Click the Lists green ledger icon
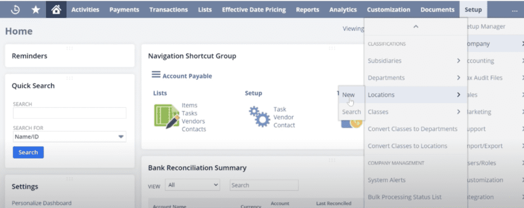Screen dimensions: 524x208 coord(166,115)
